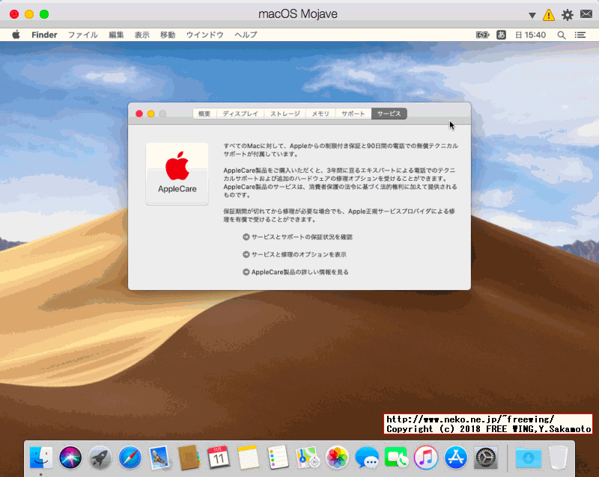Open Mail from the Dock
The height and width of the screenshot is (477, 599).
159,458
